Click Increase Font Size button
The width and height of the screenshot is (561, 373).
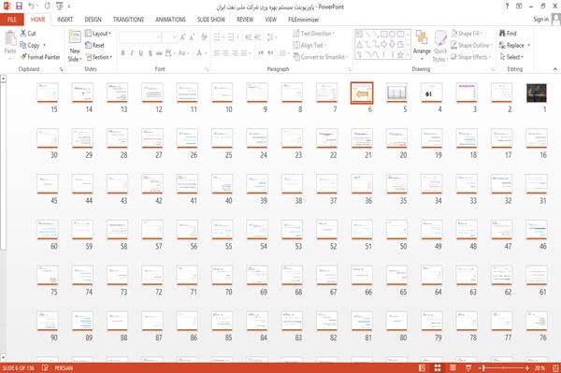click(x=183, y=37)
